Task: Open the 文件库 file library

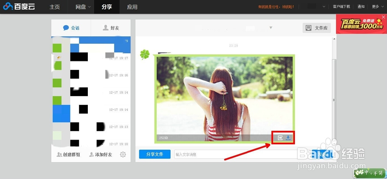Action: (x=317, y=28)
